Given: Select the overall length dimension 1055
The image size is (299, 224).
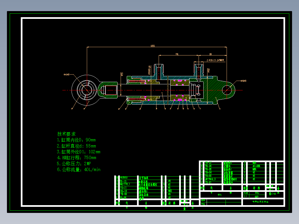Looking at the screenshot, I should 153,46.
